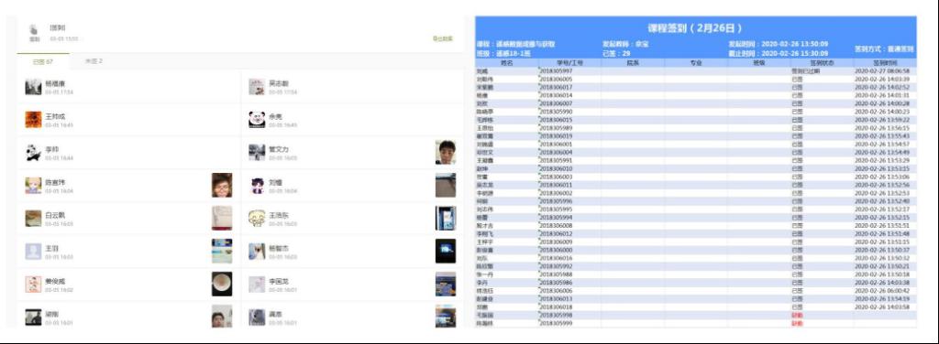This screenshot has height=344, width=939.
Task: View the selfie photo of the man in the black shirt
Action: (x=445, y=152)
